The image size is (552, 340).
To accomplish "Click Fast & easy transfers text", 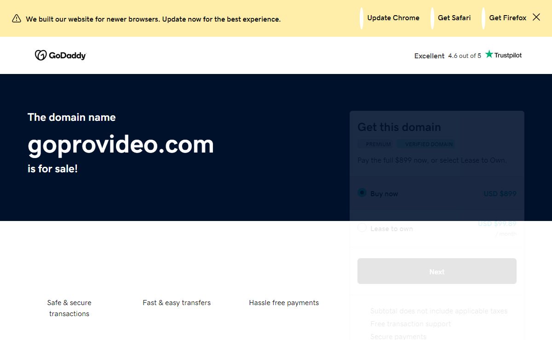I will coord(177,303).
